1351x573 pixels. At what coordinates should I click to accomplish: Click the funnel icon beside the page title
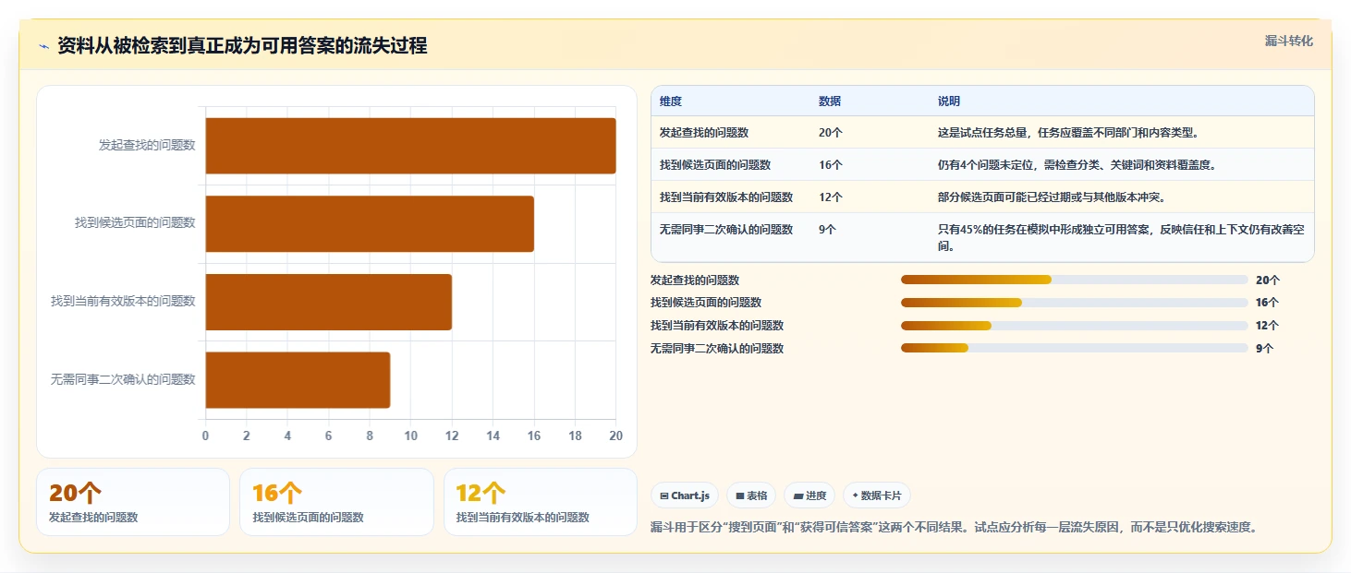coord(43,47)
